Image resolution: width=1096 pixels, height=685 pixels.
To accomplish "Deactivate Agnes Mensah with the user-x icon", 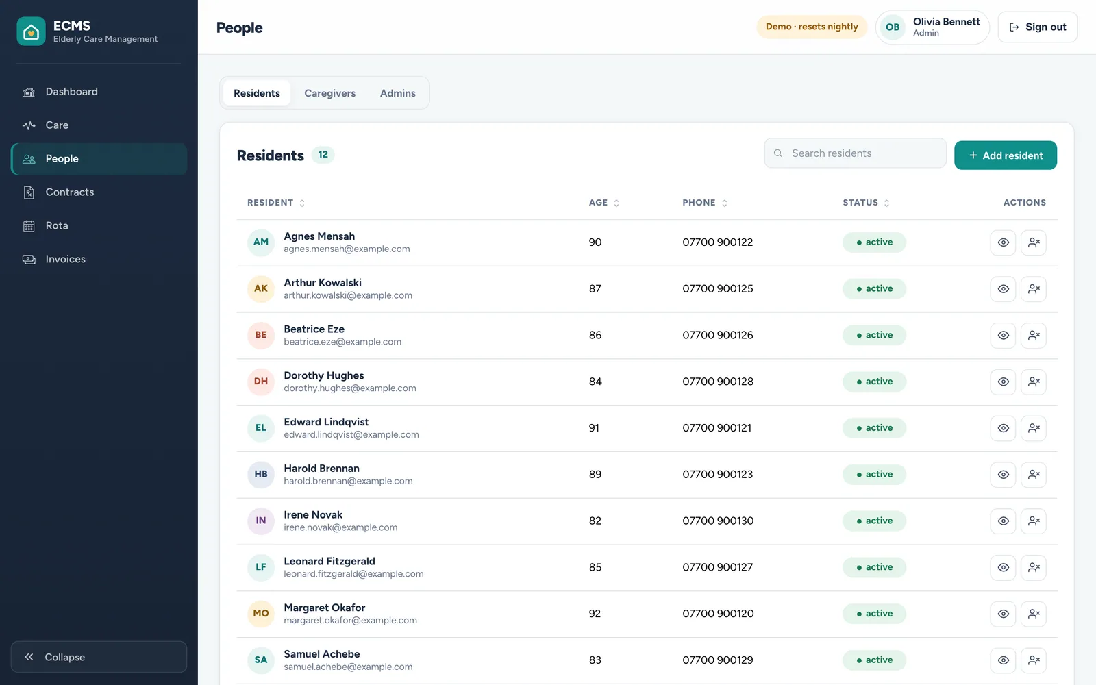I will click(1034, 242).
